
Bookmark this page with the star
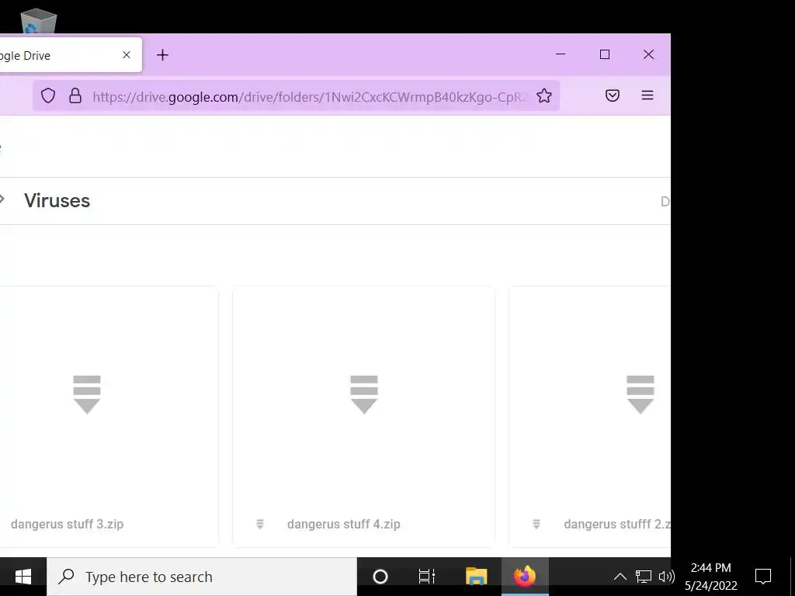click(544, 95)
